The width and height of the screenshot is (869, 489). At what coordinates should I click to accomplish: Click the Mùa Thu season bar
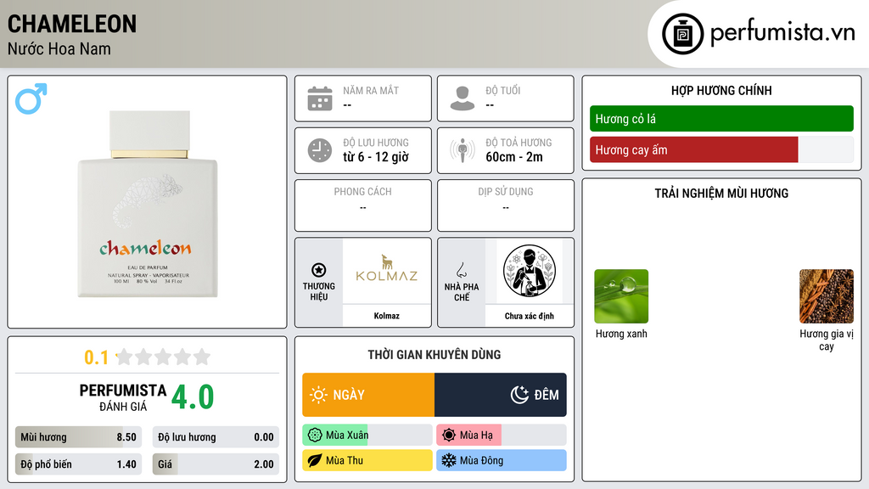tap(367, 460)
